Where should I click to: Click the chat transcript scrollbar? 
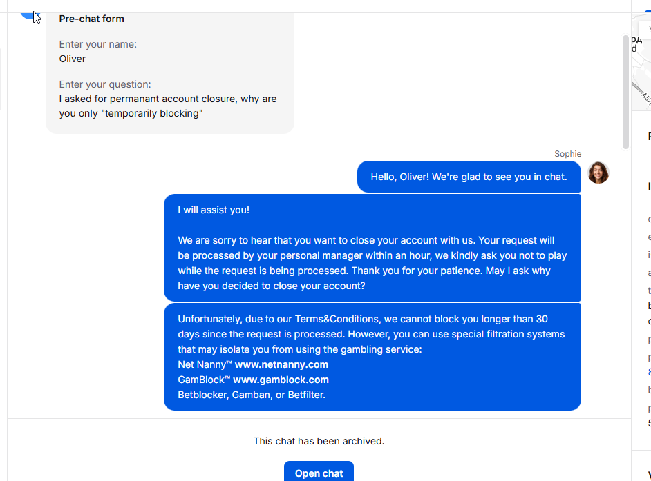tap(625, 92)
